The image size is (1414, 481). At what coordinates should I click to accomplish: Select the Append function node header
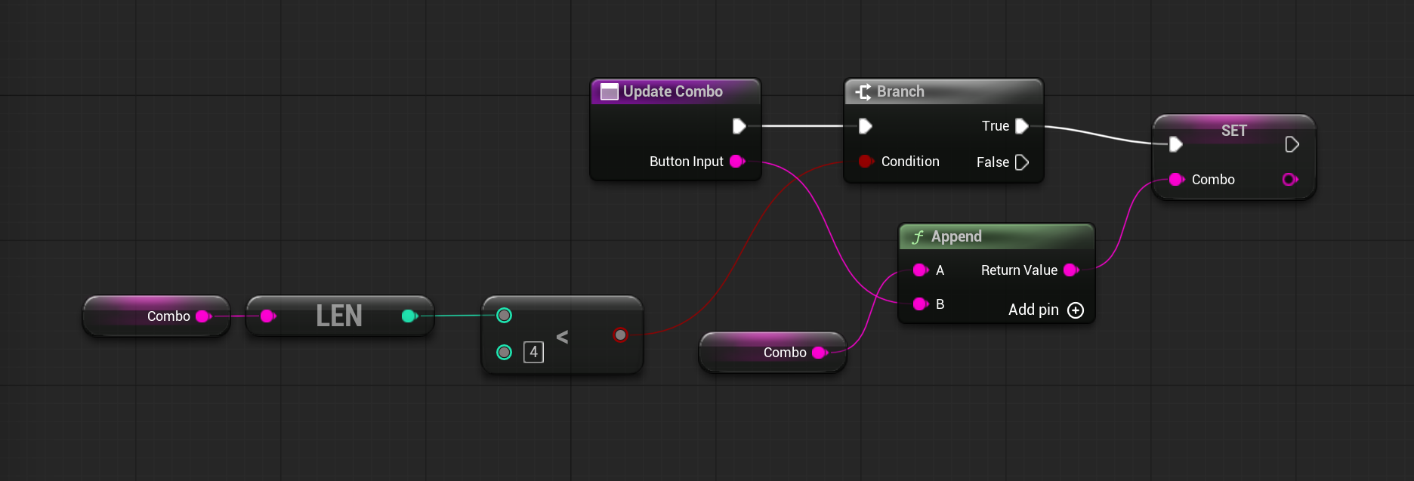(x=996, y=236)
